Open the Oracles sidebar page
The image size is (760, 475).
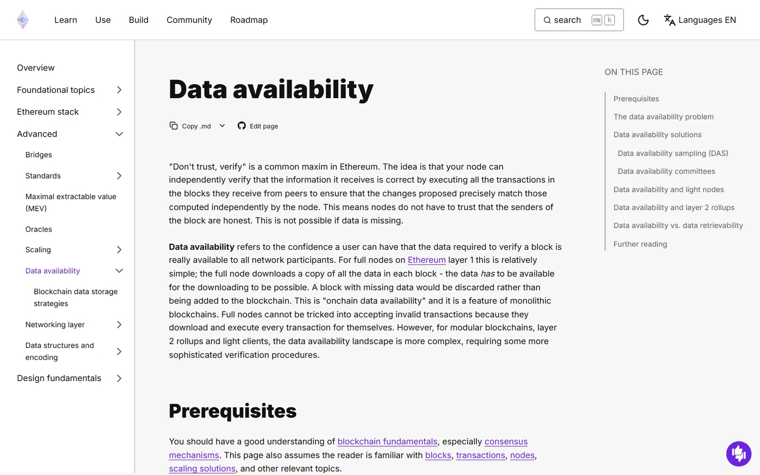[39, 229]
